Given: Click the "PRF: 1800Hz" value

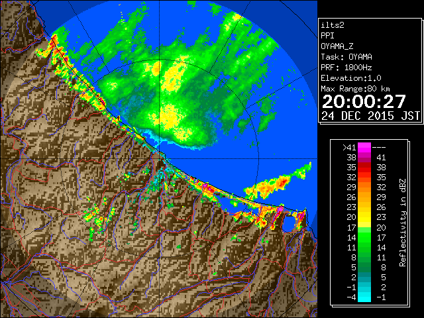Looking at the screenshot, I should point(346,68).
